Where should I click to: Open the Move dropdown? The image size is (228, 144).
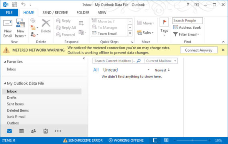[x=146, y=23]
